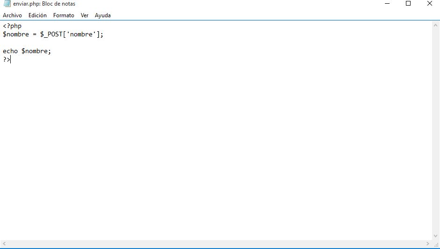Click the horizontal scrollbar right arrow
This screenshot has width=440, height=249.
[x=427, y=244]
